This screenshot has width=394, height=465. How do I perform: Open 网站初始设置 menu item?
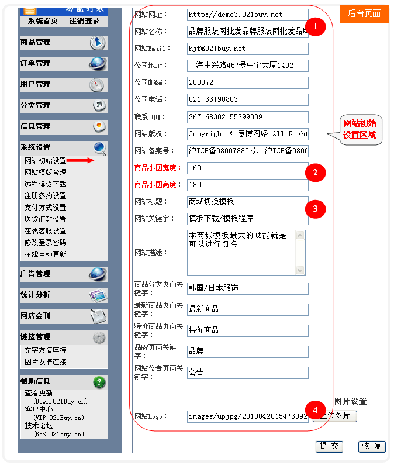click(46, 161)
